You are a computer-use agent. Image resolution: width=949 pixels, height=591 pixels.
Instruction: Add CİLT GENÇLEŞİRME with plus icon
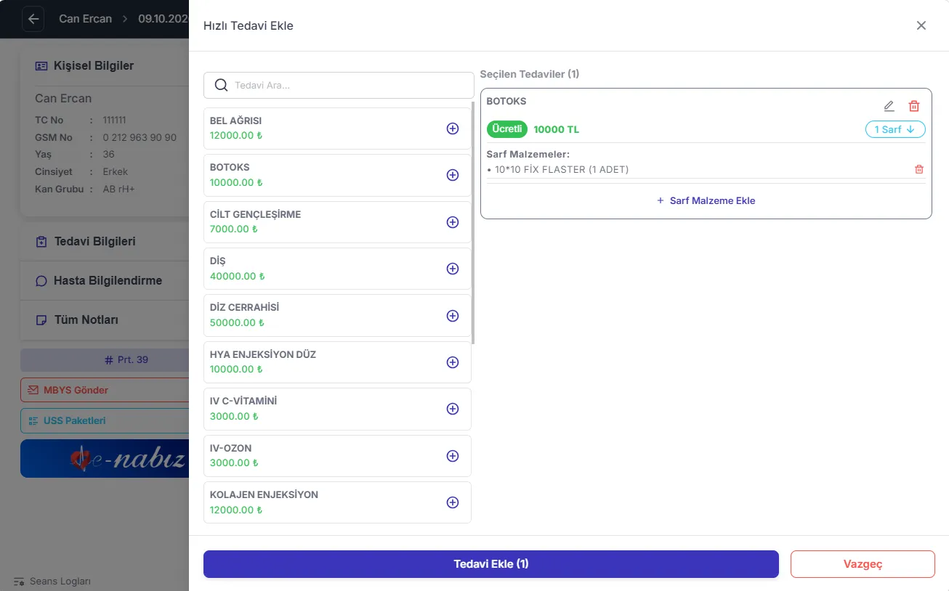pyautogui.click(x=452, y=222)
